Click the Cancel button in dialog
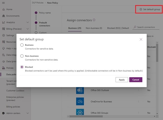Image resolution: width=163 pixels, height=120 pixels. pos(136,80)
